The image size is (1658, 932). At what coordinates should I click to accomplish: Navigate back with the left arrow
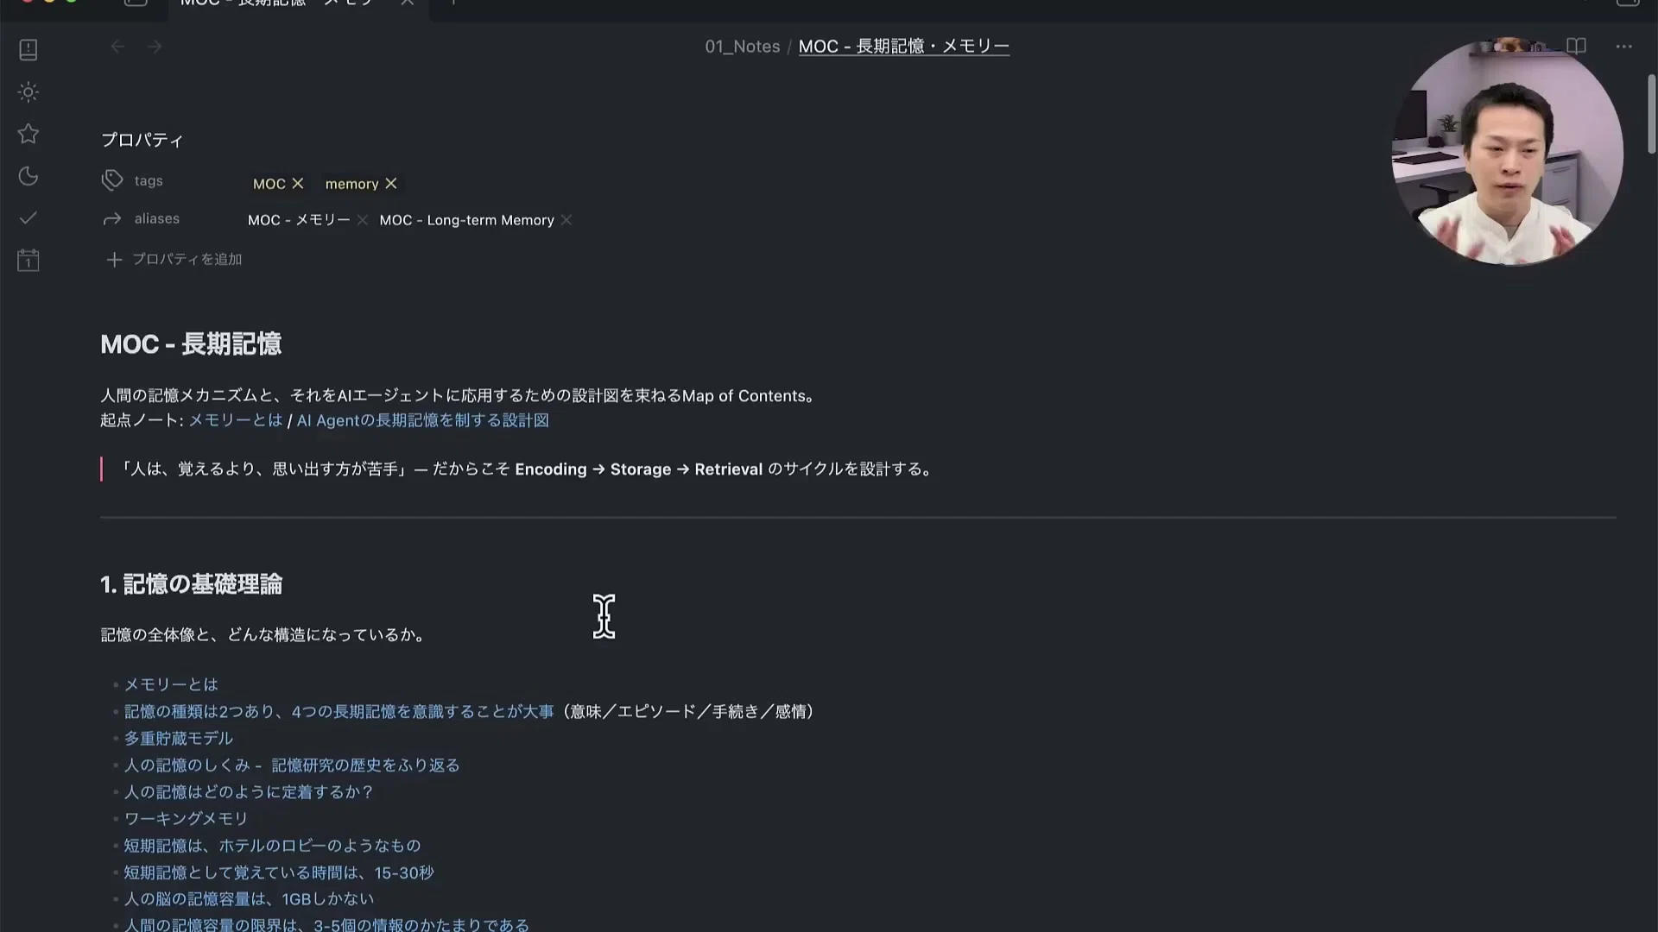(118, 47)
